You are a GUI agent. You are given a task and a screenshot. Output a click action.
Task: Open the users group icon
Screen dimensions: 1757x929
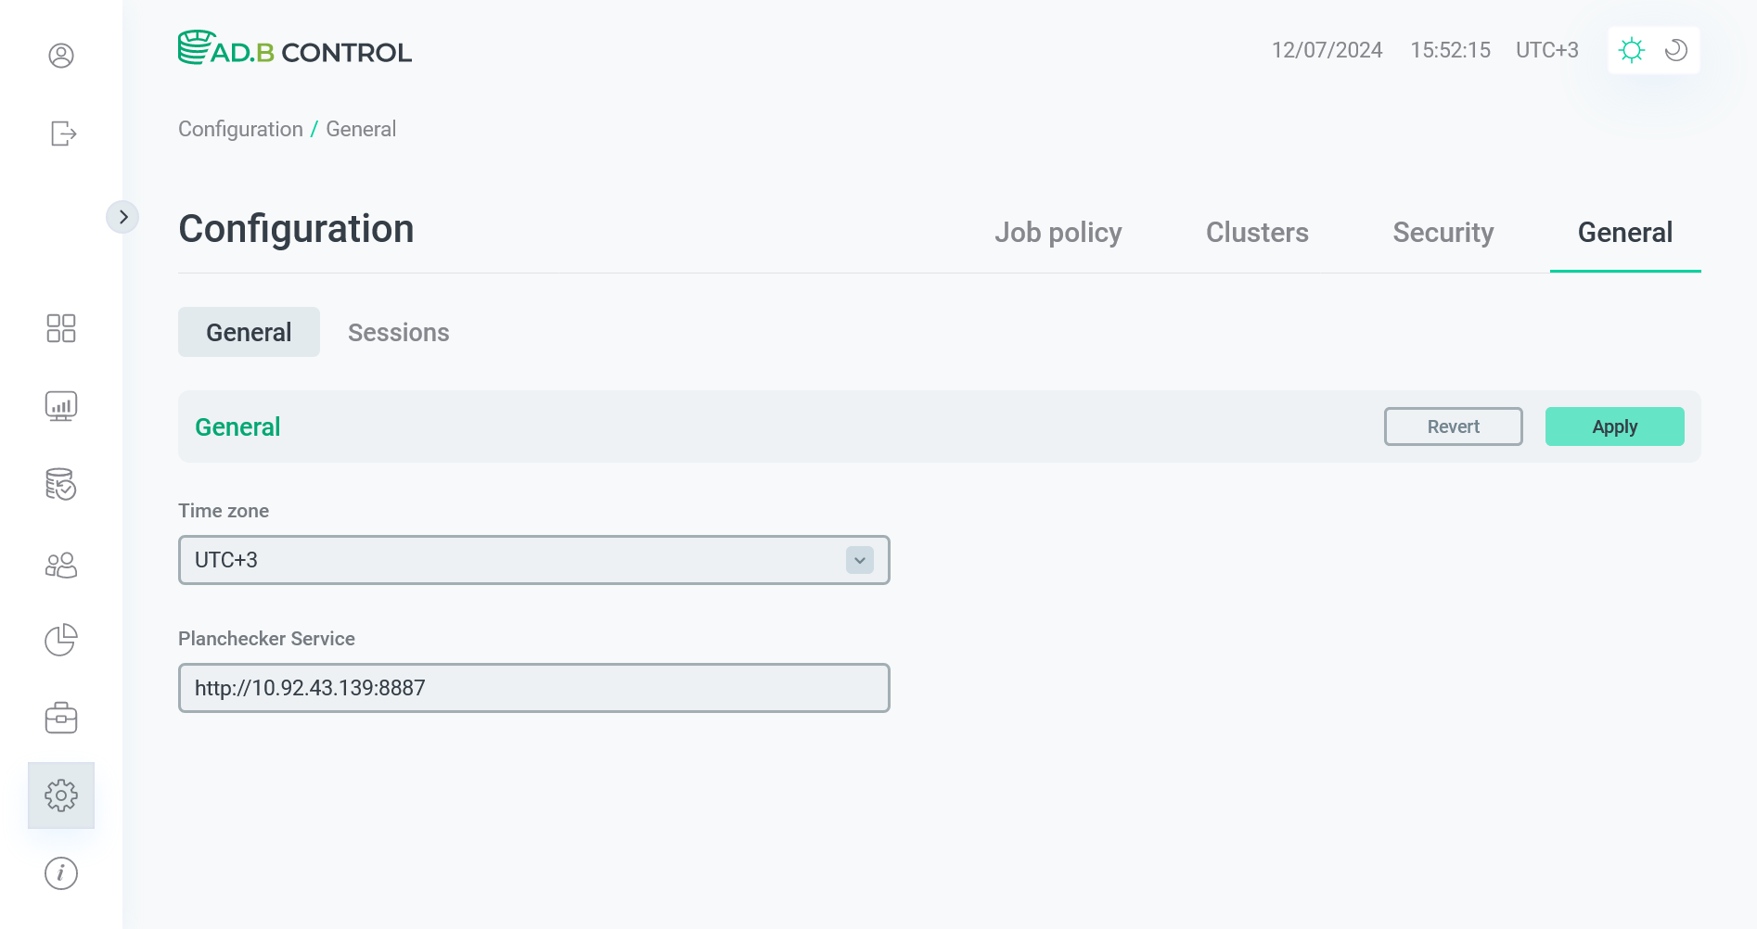(61, 565)
